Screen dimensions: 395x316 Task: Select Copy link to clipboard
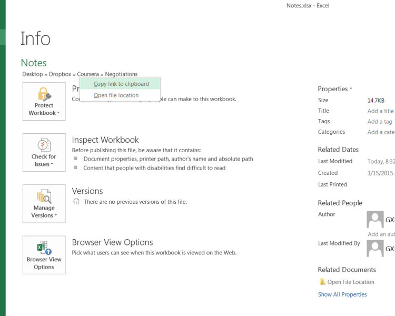(x=121, y=84)
